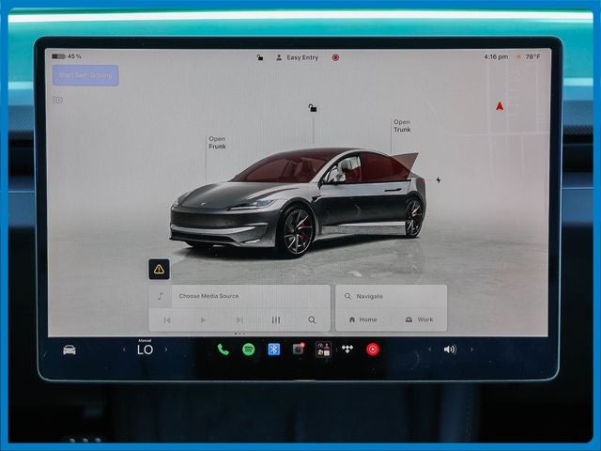Viewport: 601px width, 451px height.
Task: Tap the Navigate search field
Action: click(391, 297)
